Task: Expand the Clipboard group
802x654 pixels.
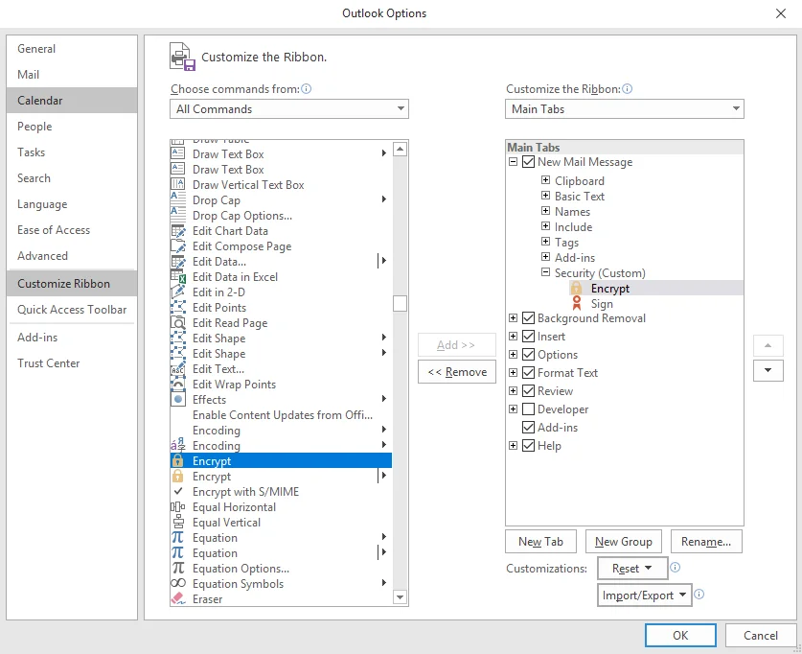Action: [x=546, y=180]
